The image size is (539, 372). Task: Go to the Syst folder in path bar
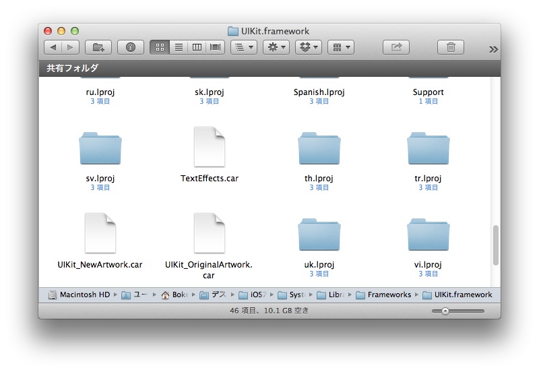click(x=292, y=294)
